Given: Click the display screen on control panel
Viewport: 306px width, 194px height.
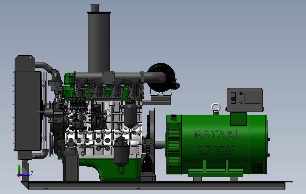Looking at the screenshot, I should 253,98.
